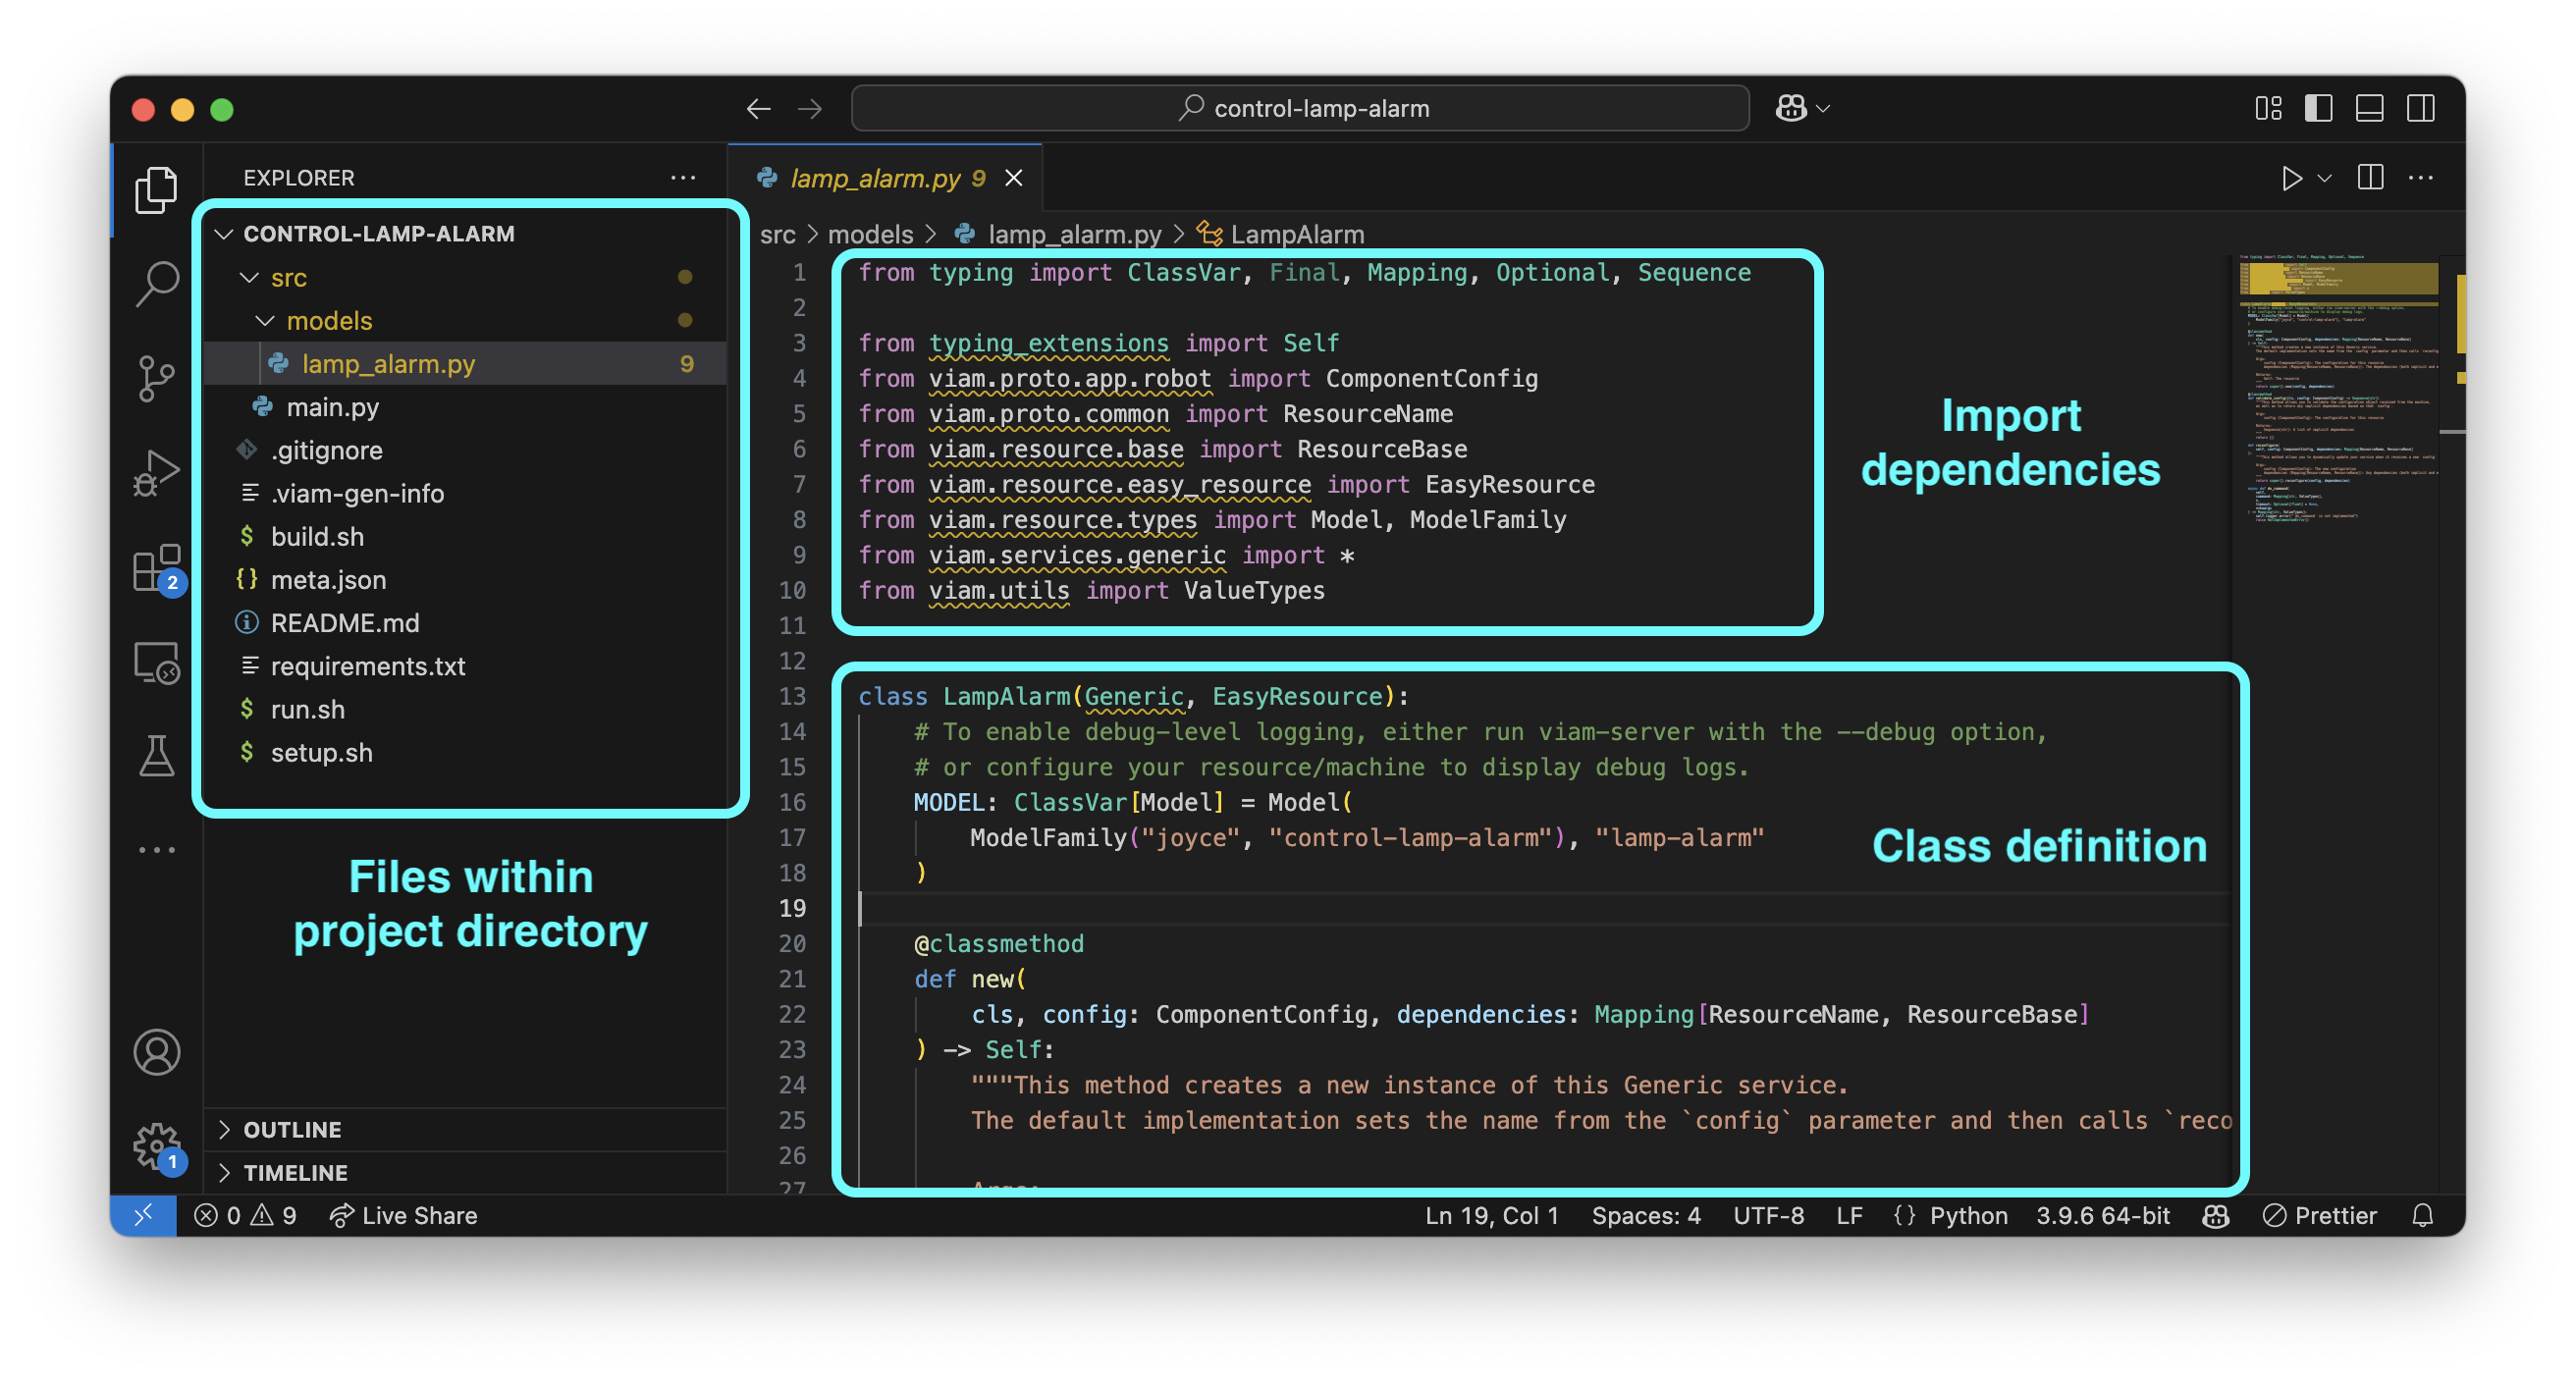2576x1382 pixels.
Task: Show additional activity bar views
Action: pos(156,850)
